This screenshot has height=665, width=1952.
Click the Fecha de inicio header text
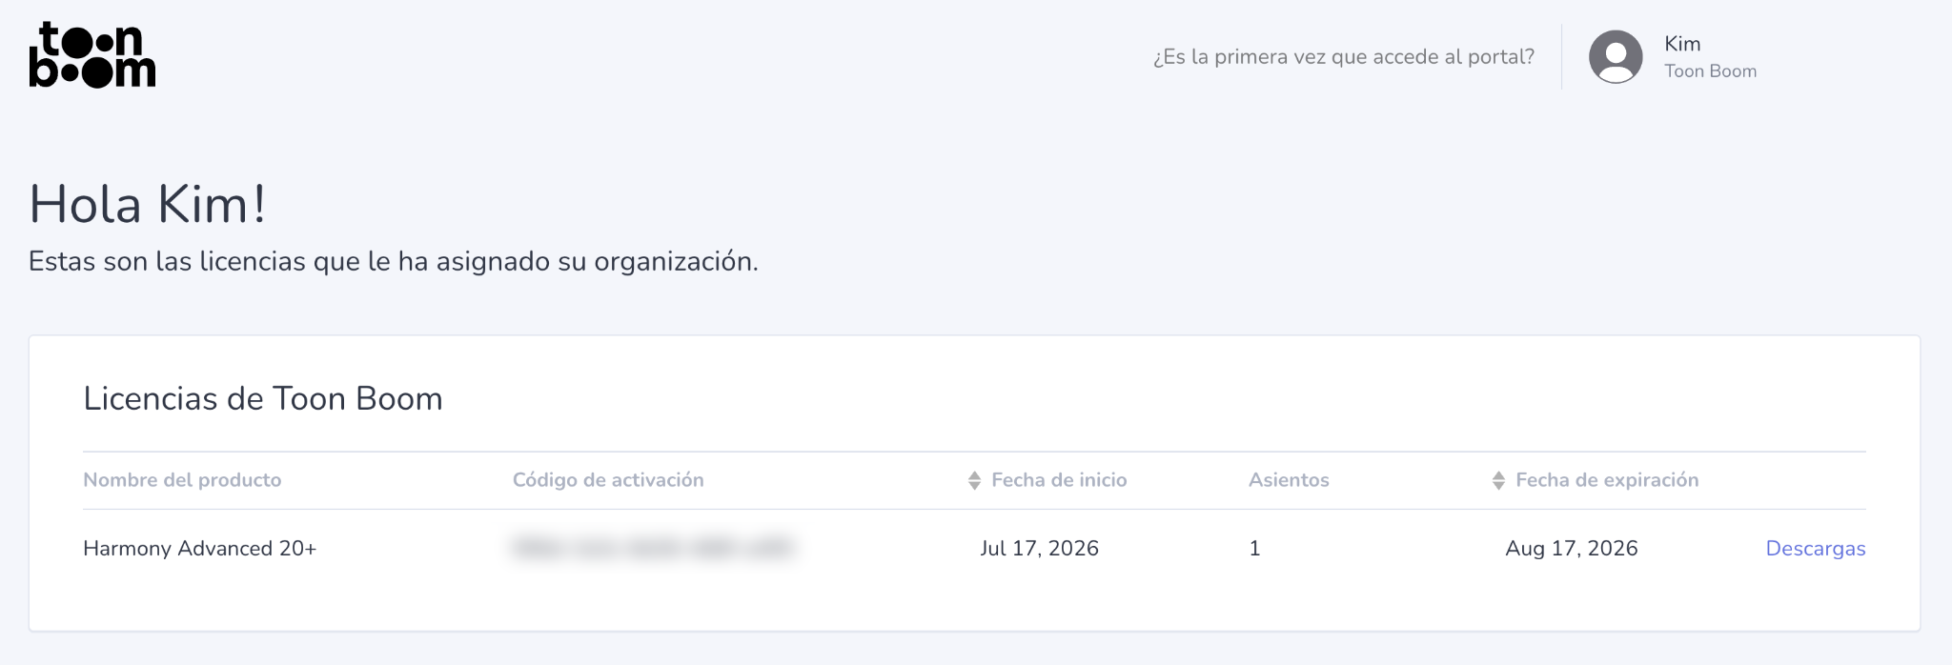[x=1059, y=480]
